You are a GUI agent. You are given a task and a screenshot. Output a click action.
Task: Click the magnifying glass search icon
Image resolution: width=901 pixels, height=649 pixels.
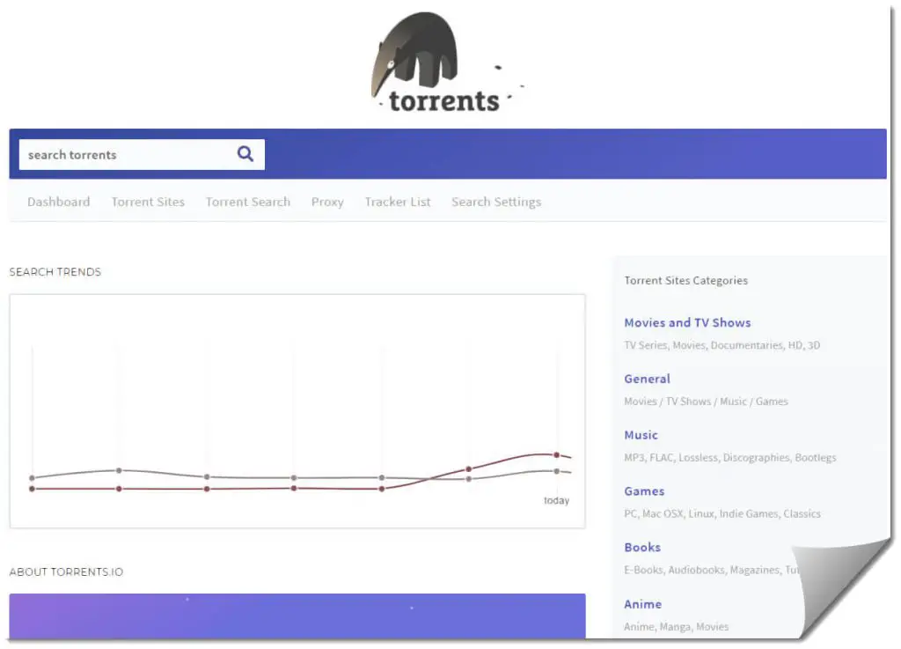245,154
